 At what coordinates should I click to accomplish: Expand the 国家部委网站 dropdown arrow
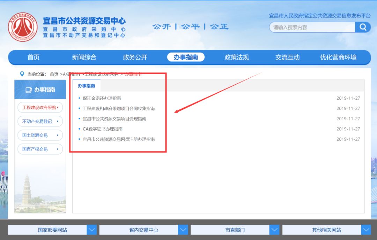92,230
